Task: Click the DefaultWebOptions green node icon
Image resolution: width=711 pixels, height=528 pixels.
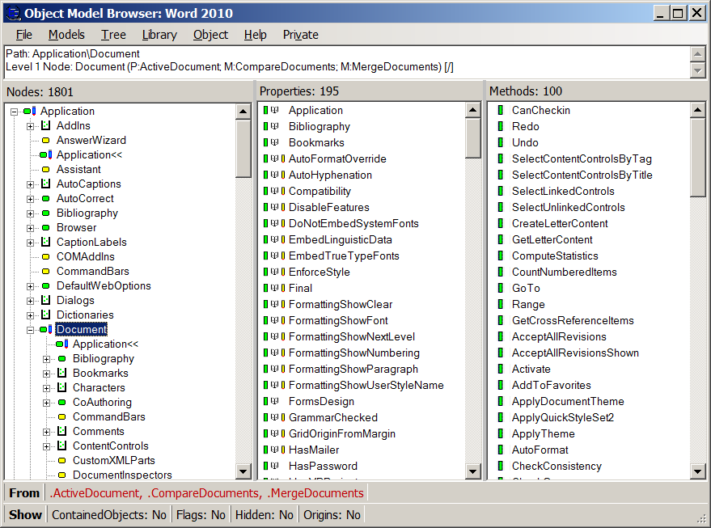Action: [46, 285]
